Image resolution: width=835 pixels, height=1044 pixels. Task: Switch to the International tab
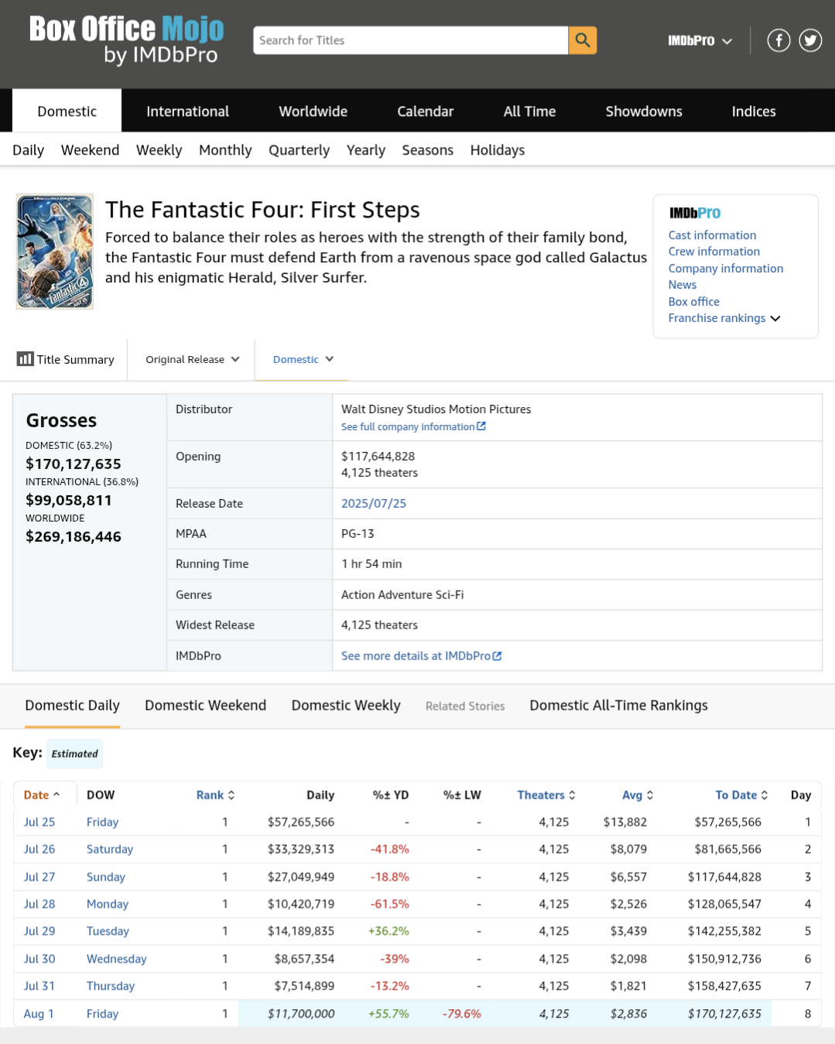pyautogui.click(x=188, y=111)
